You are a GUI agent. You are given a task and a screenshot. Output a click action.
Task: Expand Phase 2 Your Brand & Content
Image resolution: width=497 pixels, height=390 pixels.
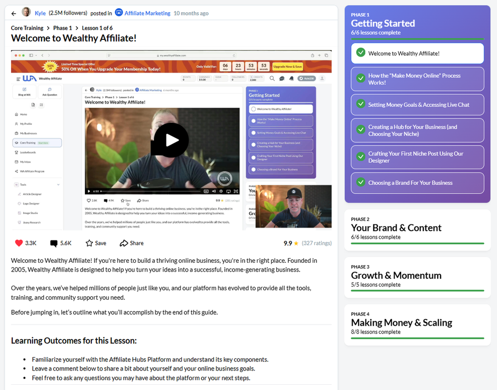point(417,230)
